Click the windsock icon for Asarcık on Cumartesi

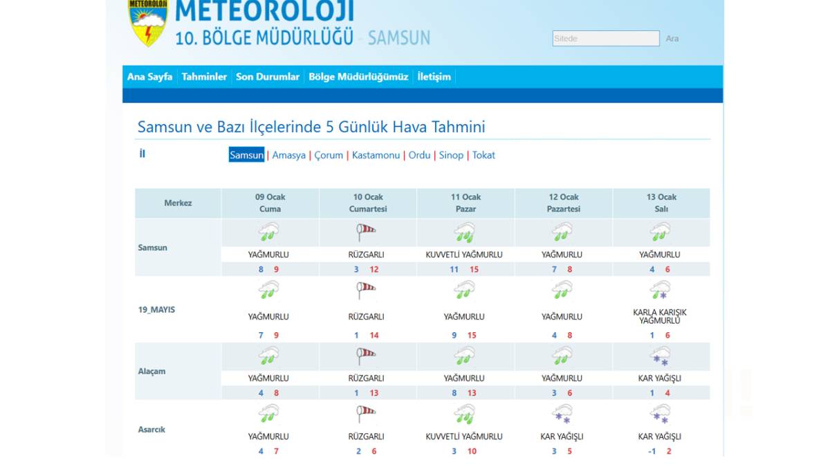click(367, 414)
